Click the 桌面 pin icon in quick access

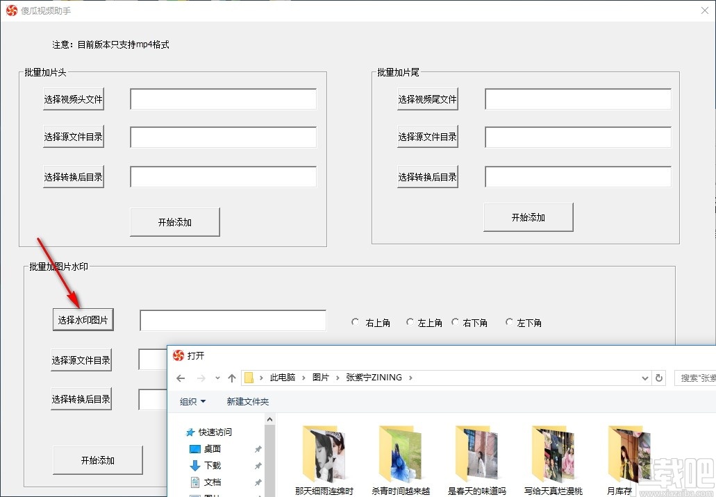[x=258, y=448]
